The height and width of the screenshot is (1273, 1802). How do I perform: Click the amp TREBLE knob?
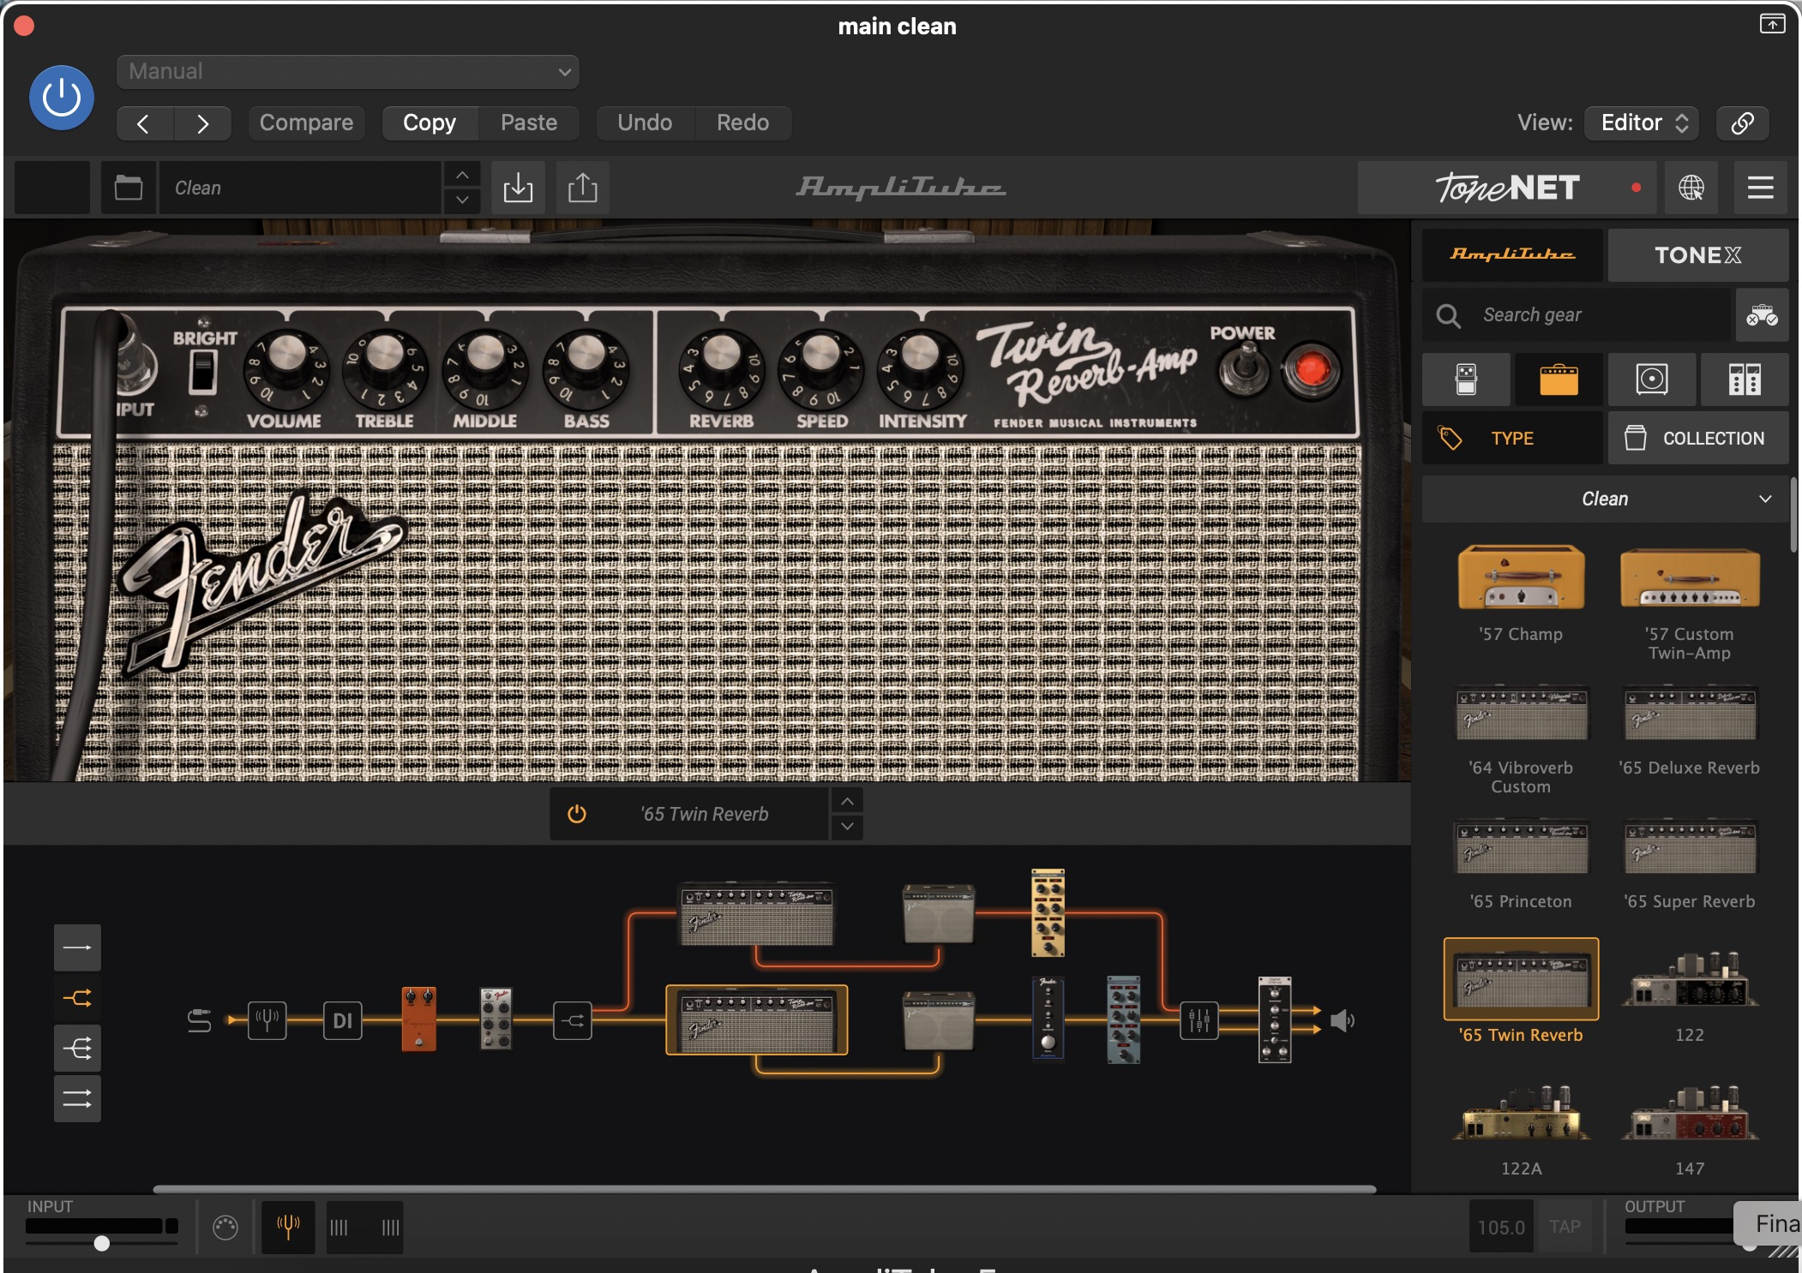click(385, 369)
